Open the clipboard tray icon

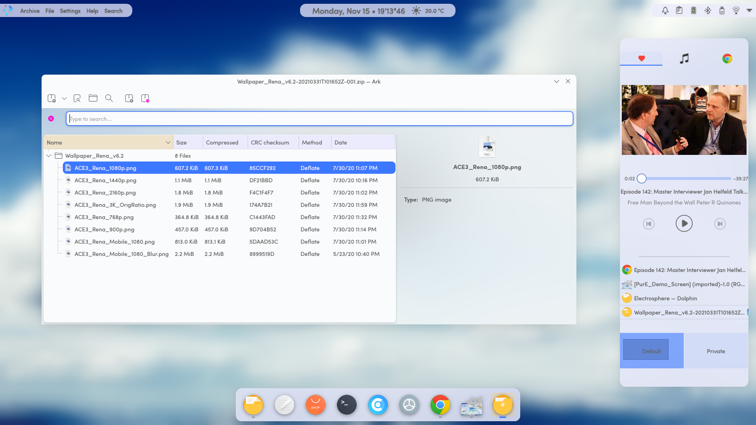[x=679, y=10]
